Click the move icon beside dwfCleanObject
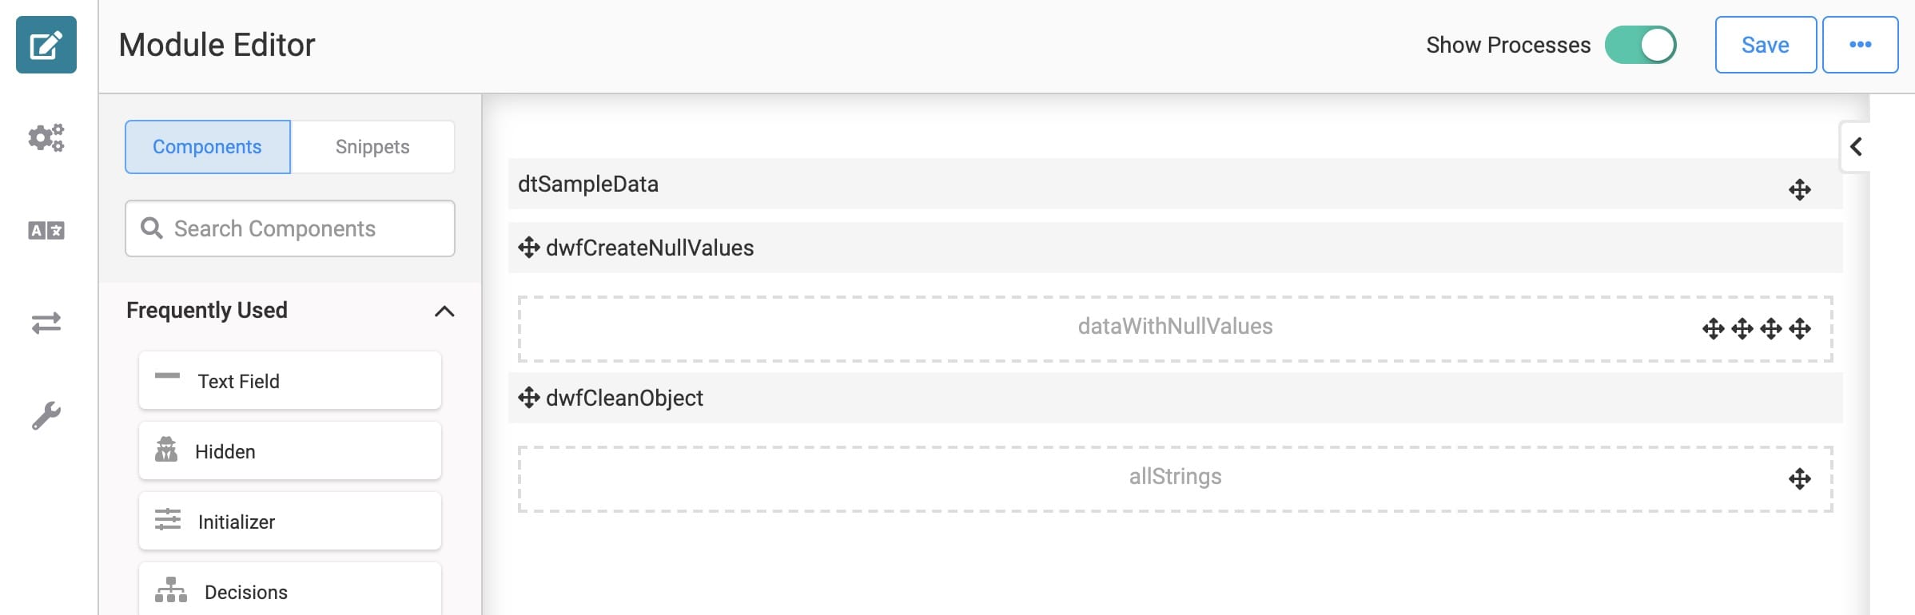Image resolution: width=1915 pixels, height=615 pixels. pos(529,398)
